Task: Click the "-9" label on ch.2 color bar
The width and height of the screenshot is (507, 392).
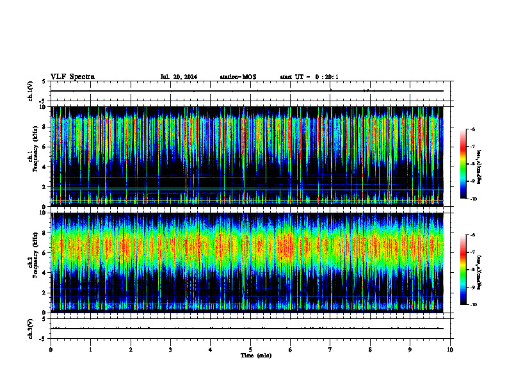Action: [x=472, y=287]
